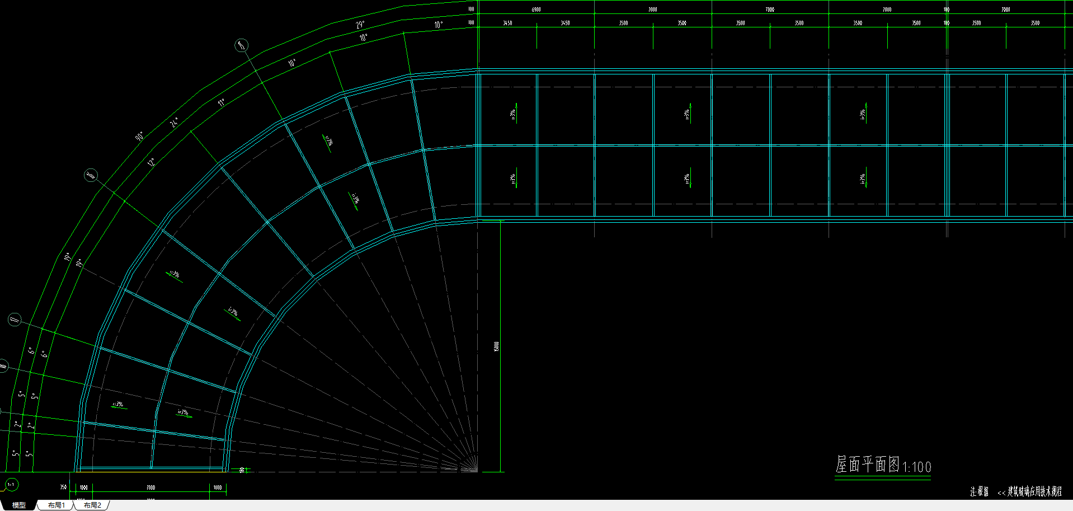Select the 屋面平面图 title text
The height and width of the screenshot is (511, 1073).
(x=868, y=465)
